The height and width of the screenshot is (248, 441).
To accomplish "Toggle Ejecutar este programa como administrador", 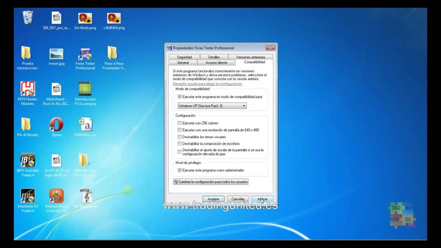I will pyautogui.click(x=180, y=170).
